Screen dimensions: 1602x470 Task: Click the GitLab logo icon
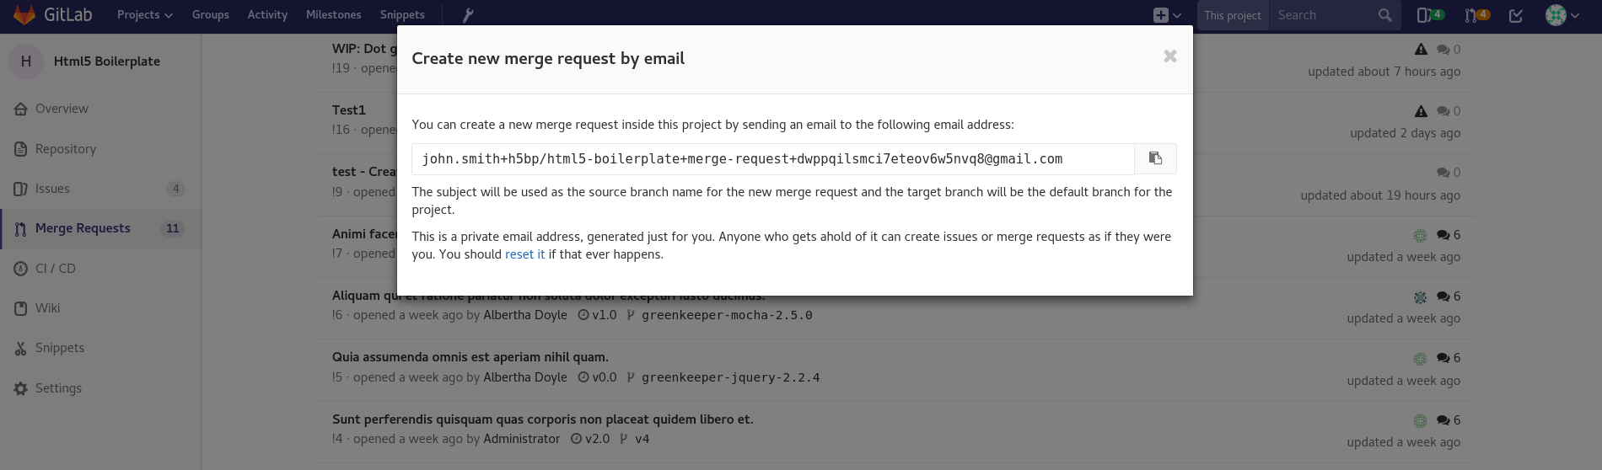24,15
